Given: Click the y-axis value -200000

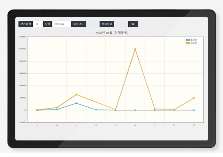Looking at the screenshot, I should click(22, 123).
